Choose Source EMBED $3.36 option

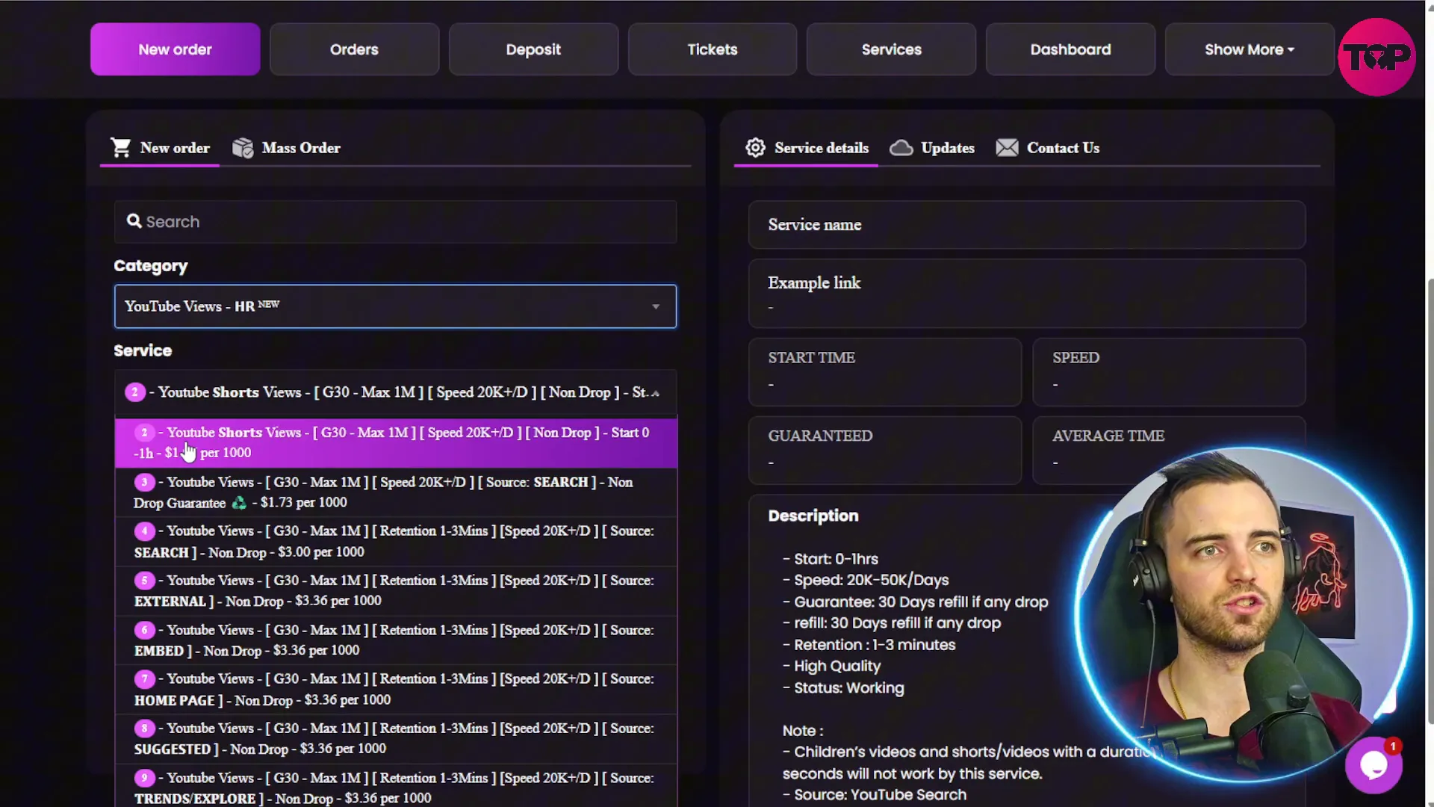tap(396, 640)
